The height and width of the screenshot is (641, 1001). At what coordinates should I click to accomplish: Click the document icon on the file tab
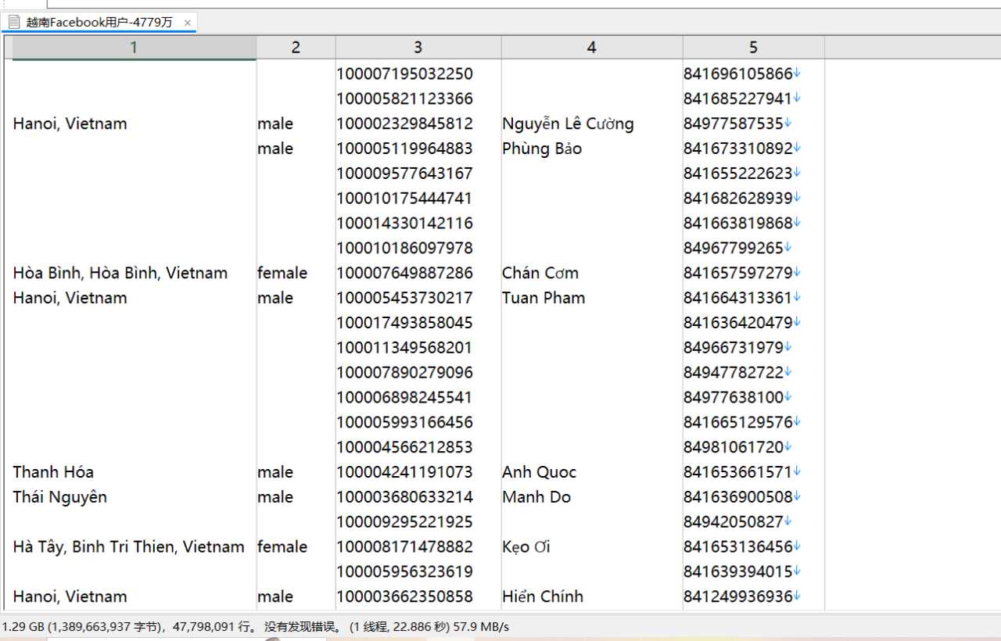13,22
